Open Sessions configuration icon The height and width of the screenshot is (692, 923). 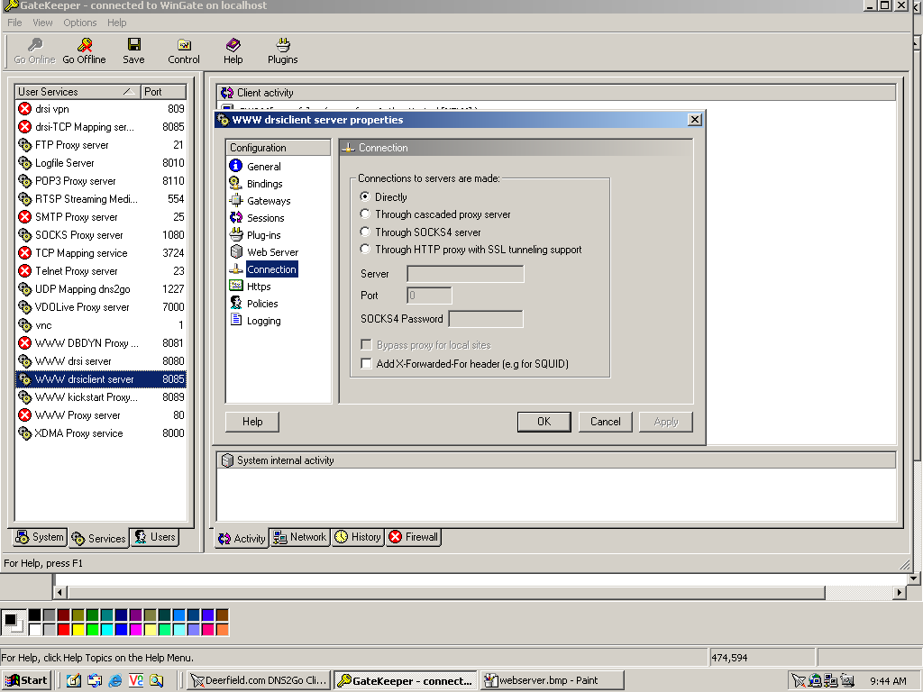point(235,217)
